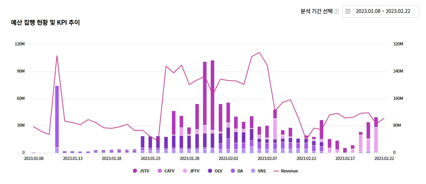Select the date range 2023.01.08 ~ 2023.02.22 field
The width and height of the screenshot is (426, 184).
[x=381, y=11]
